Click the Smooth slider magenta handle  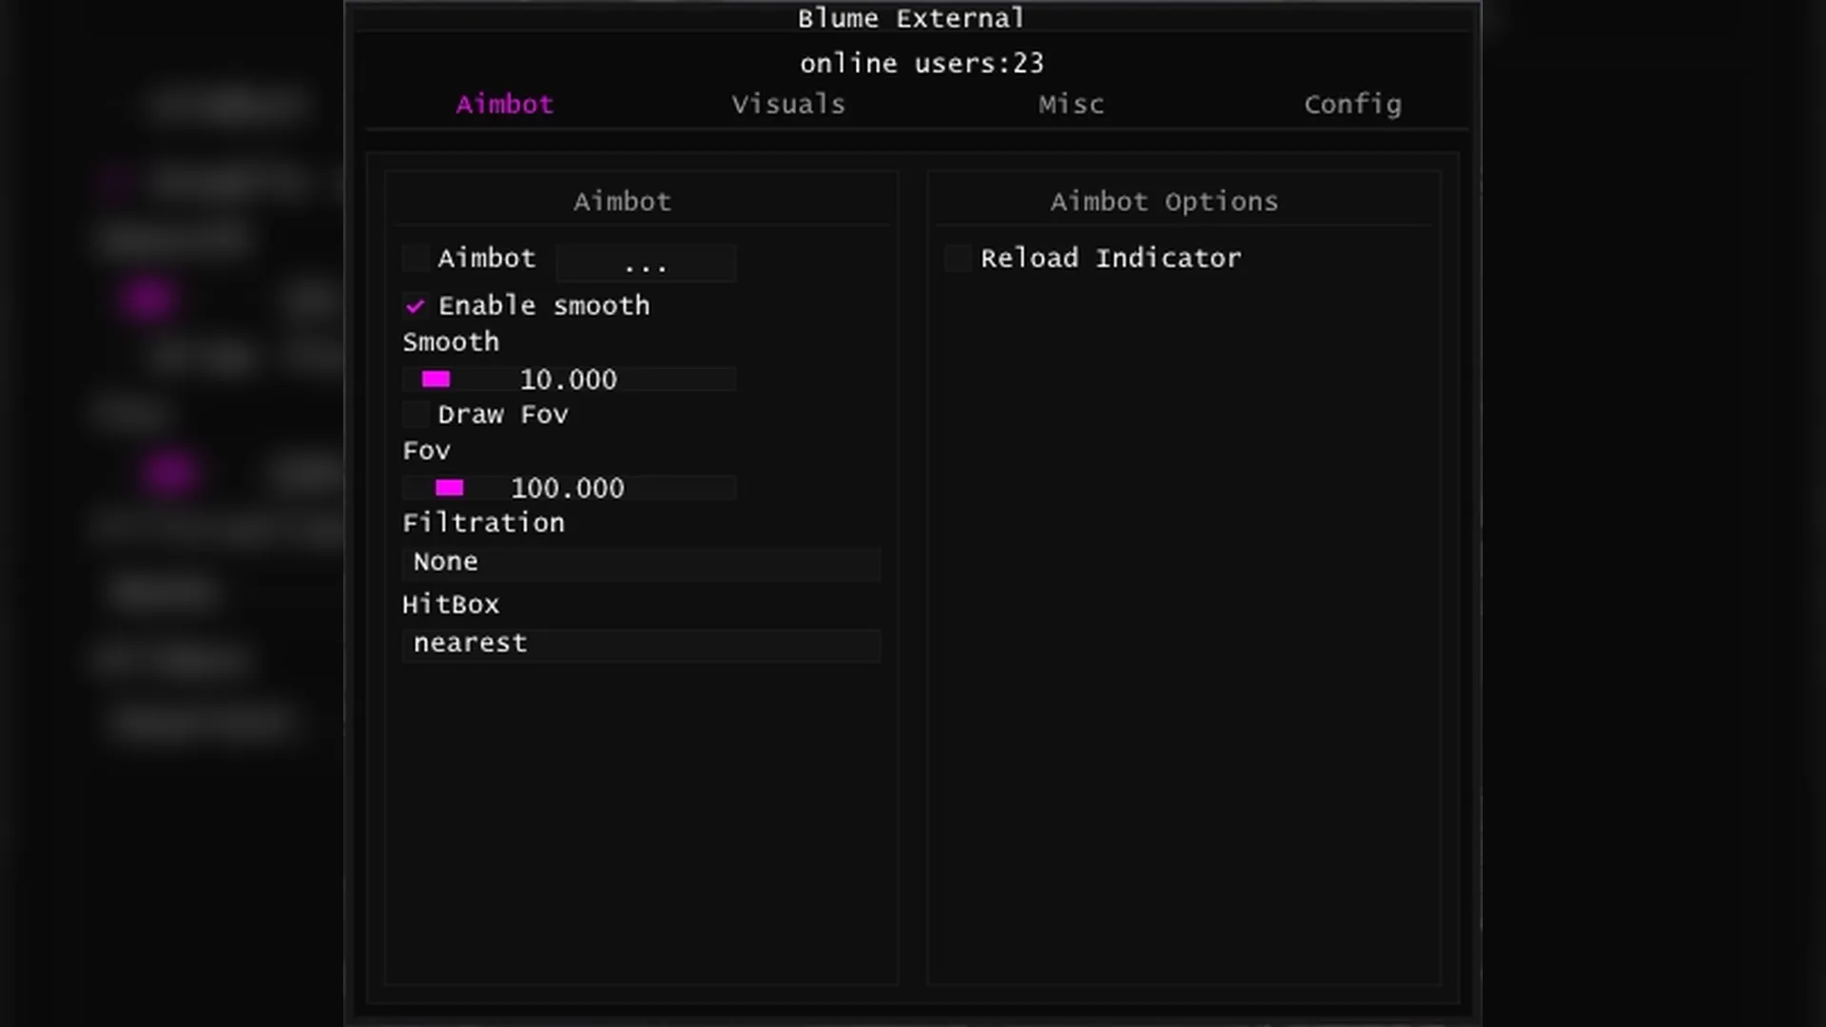(436, 379)
